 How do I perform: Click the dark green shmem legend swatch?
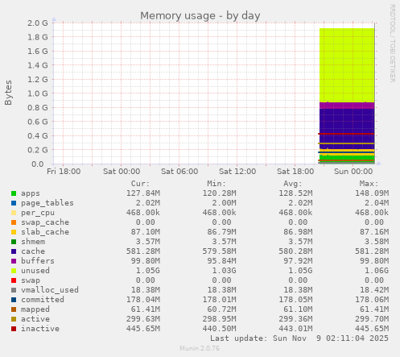click(14, 242)
